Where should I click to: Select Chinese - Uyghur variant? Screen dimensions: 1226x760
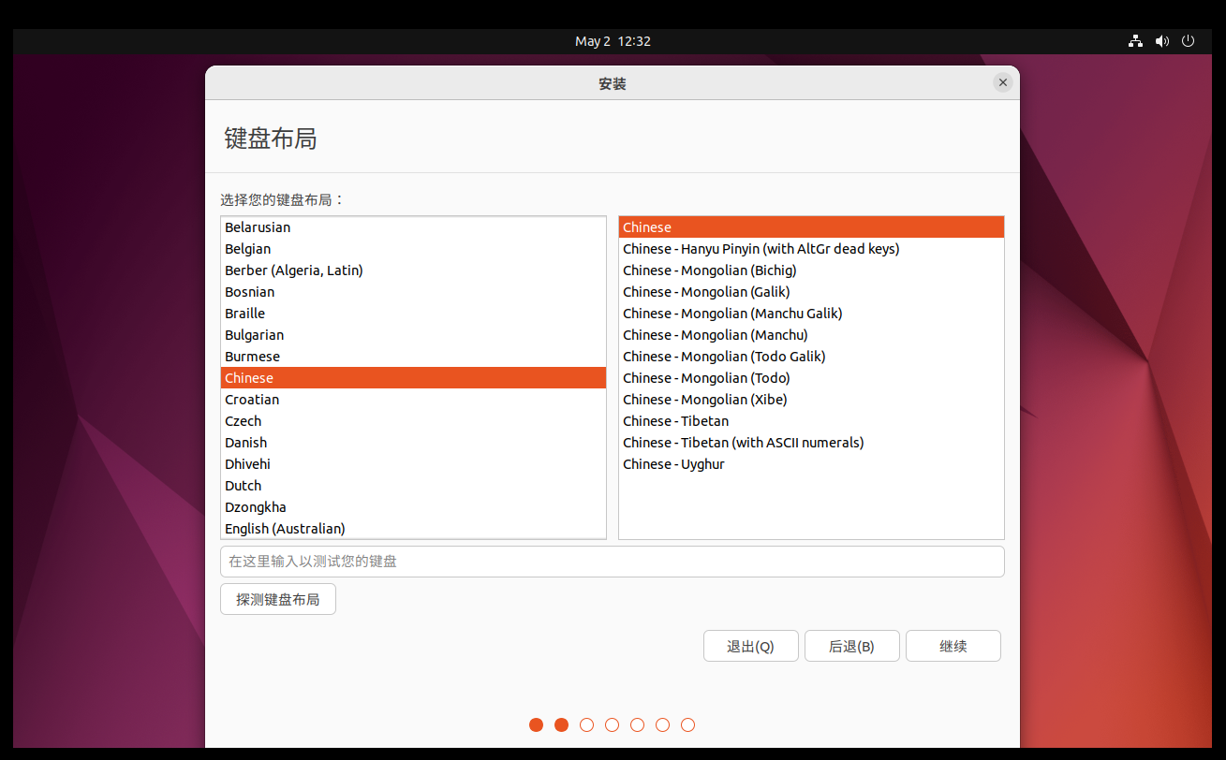[811, 464]
